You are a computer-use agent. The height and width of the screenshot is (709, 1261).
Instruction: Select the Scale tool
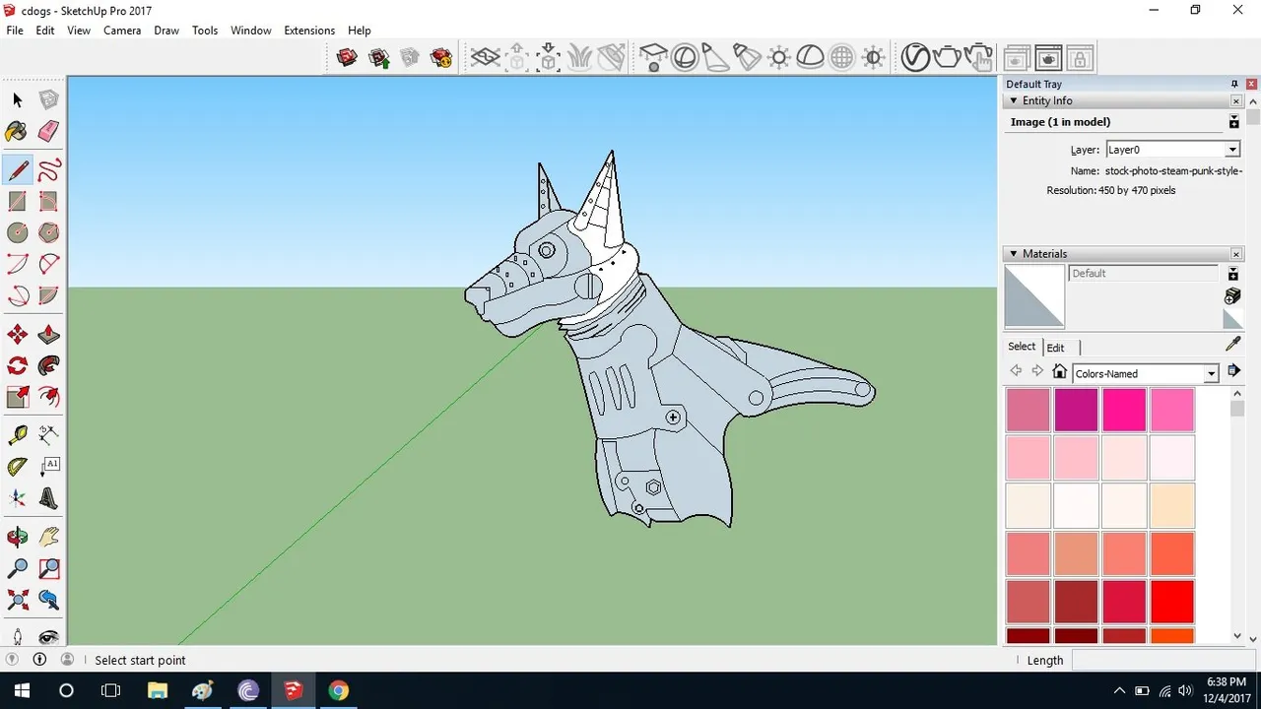18,398
